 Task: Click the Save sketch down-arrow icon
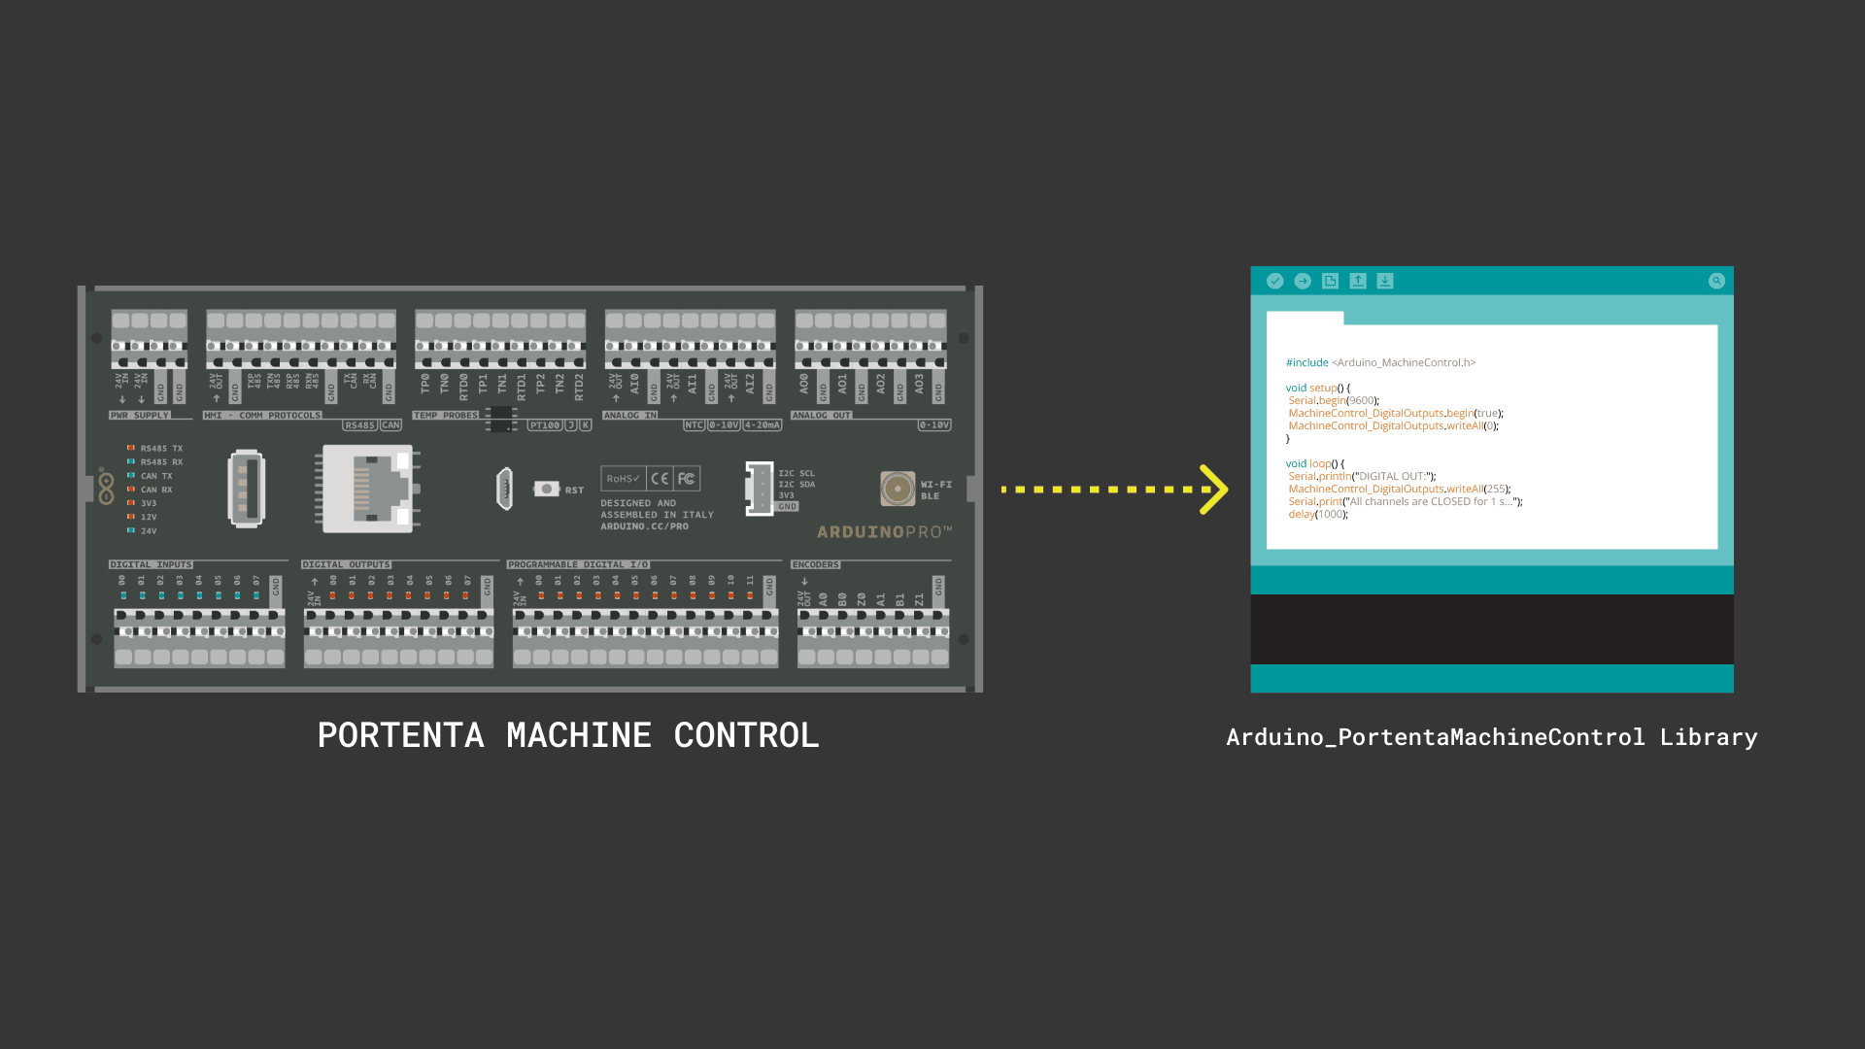click(x=1385, y=281)
